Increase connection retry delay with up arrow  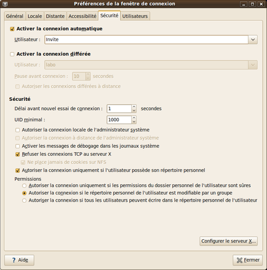tap(134, 107)
